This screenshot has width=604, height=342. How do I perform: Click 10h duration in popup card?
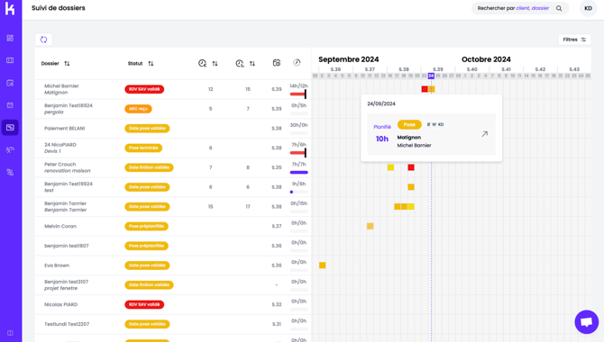(x=382, y=139)
